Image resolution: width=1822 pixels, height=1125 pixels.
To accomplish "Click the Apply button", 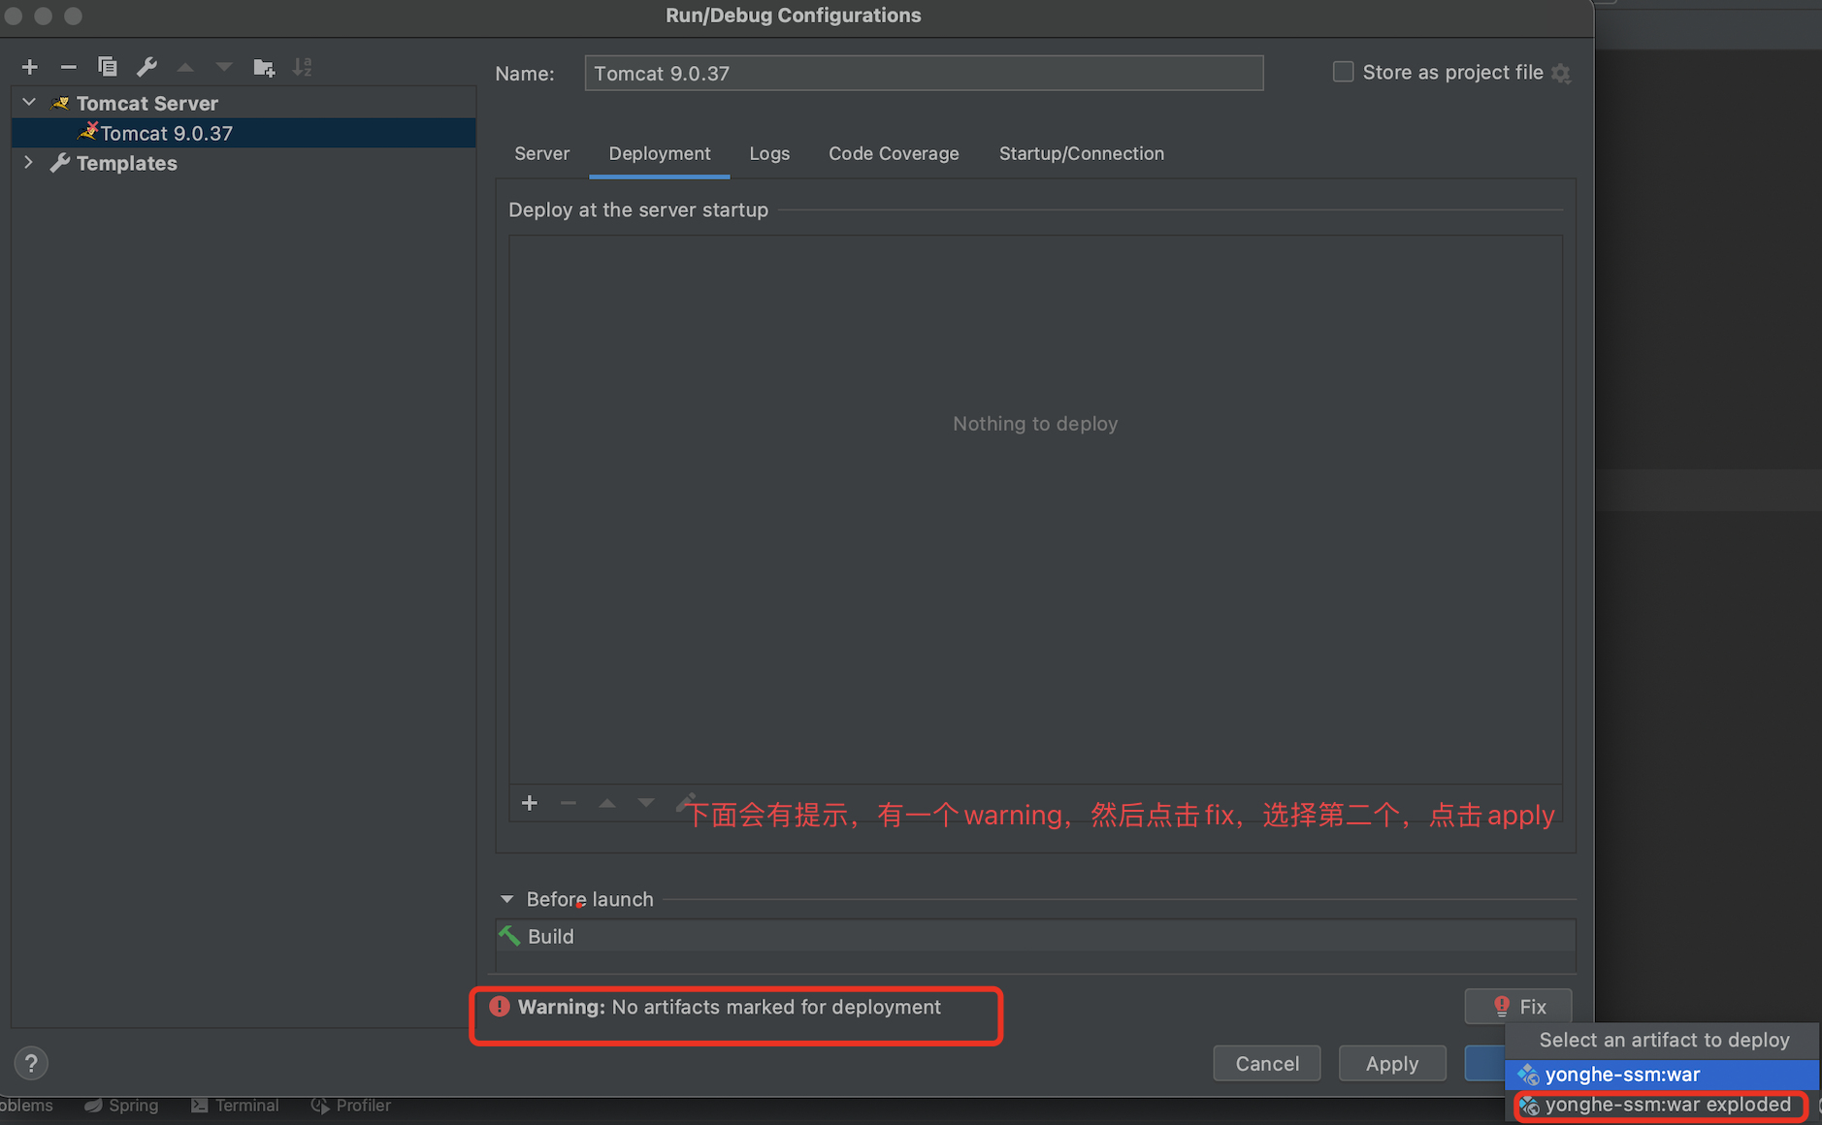I will coord(1392,1063).
